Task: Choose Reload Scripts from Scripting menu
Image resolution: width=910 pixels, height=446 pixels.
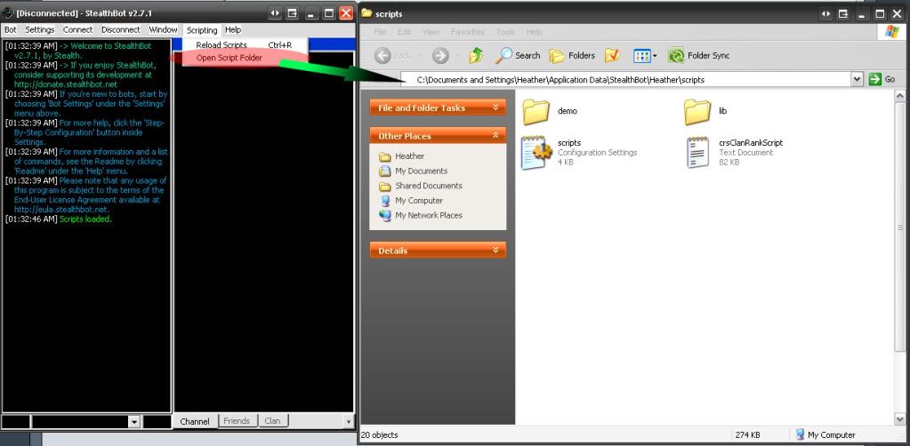Action: click(x=245, y=44)
